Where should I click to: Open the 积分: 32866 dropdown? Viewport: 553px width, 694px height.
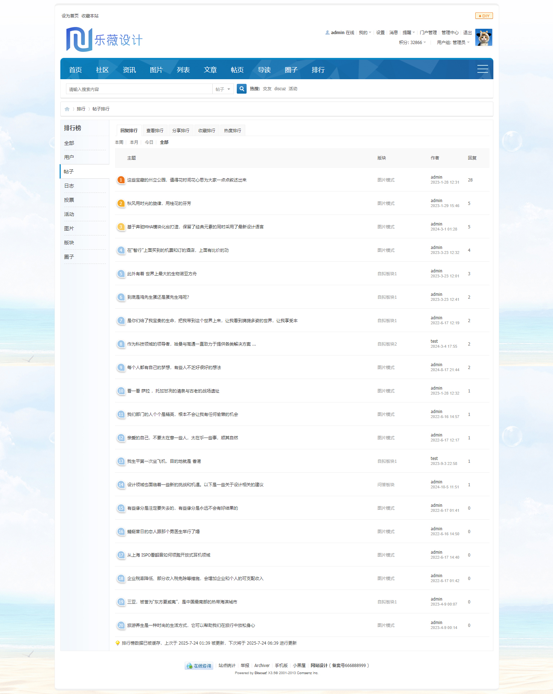click(x=412, y=43)
